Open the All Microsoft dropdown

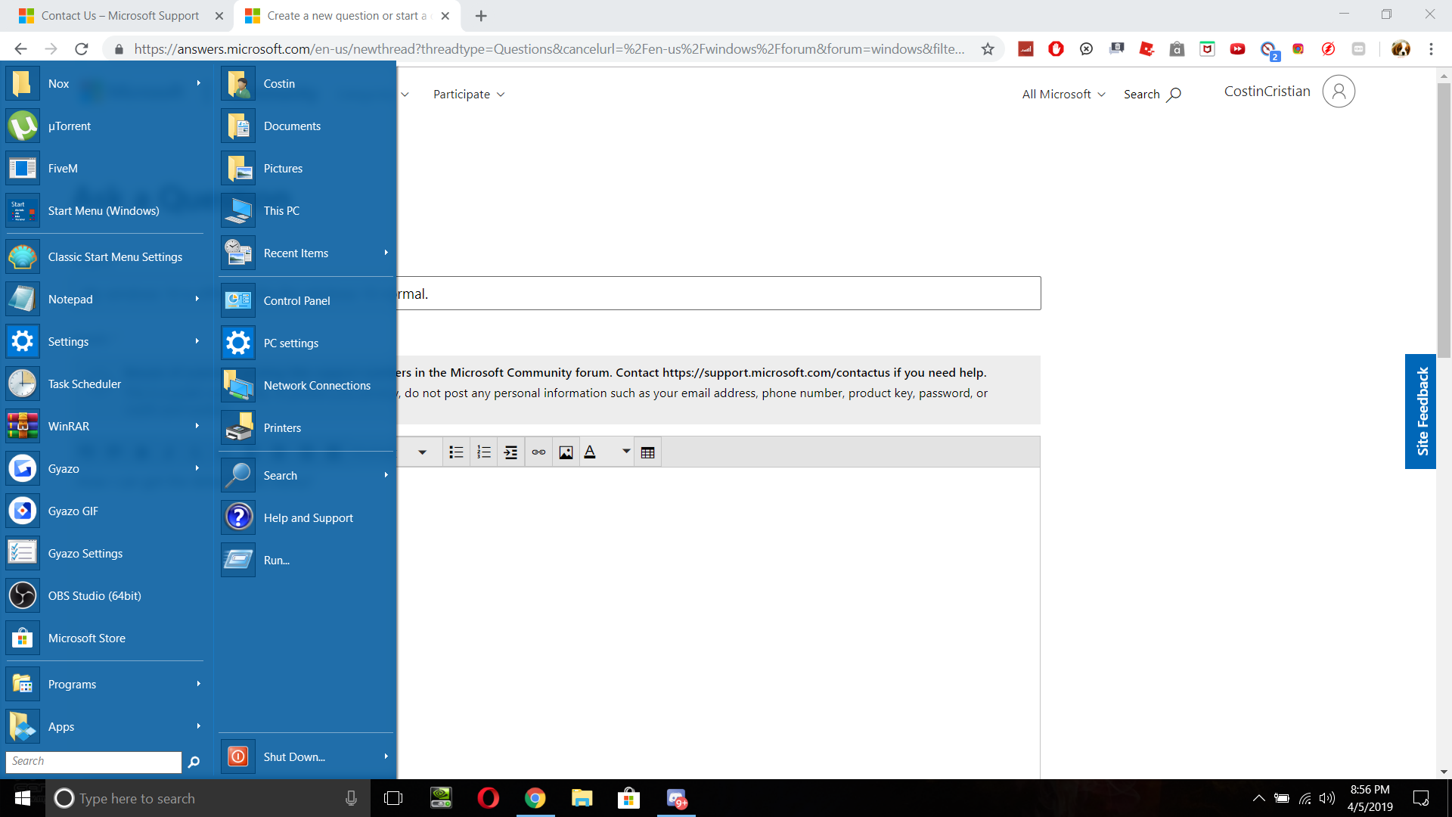pos(1063,95)
